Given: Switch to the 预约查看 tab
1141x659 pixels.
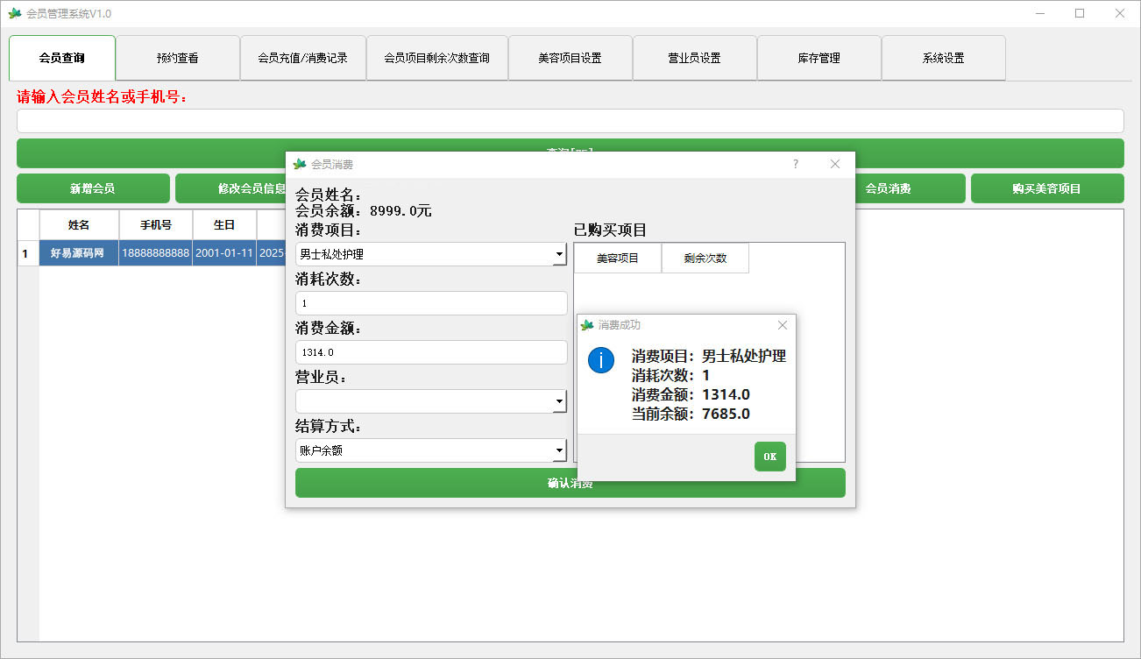Looking at the screenshot, I should tap(178, 57).
